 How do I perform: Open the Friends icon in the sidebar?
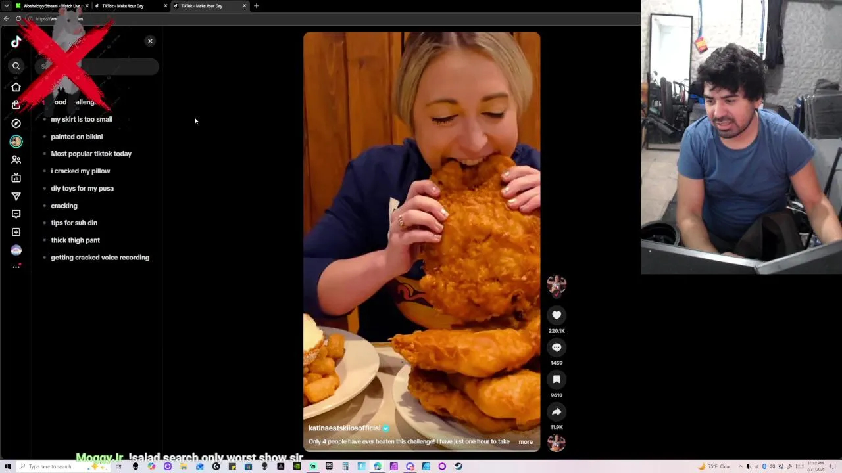[x=16, y=160]
